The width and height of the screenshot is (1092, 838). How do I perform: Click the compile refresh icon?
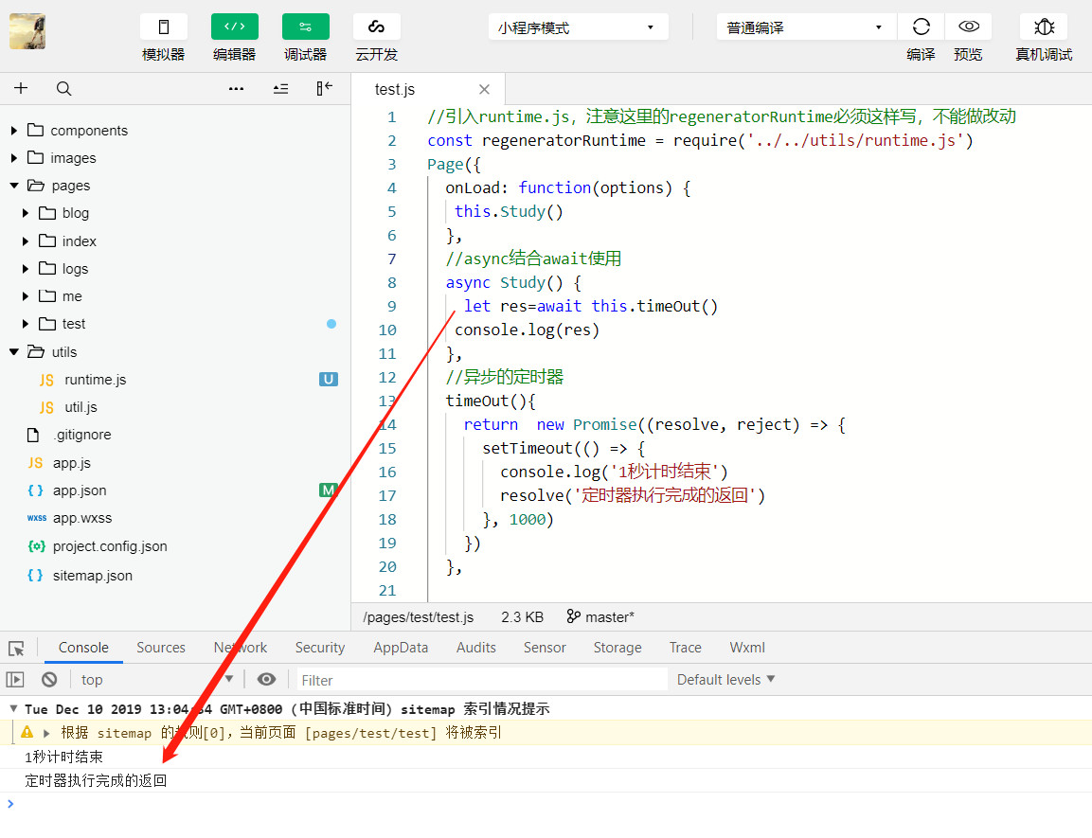(x=921, y=27)
